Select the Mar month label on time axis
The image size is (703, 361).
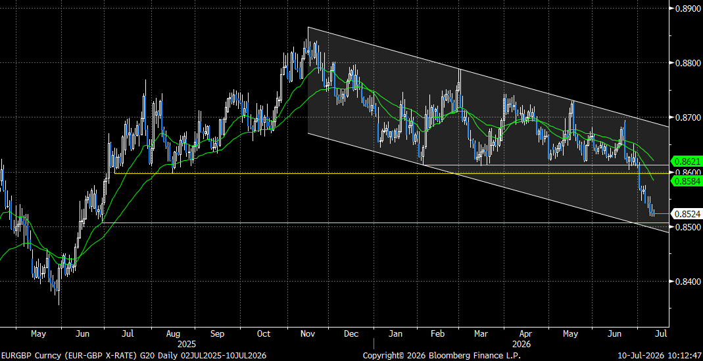[x=481, y=333]
